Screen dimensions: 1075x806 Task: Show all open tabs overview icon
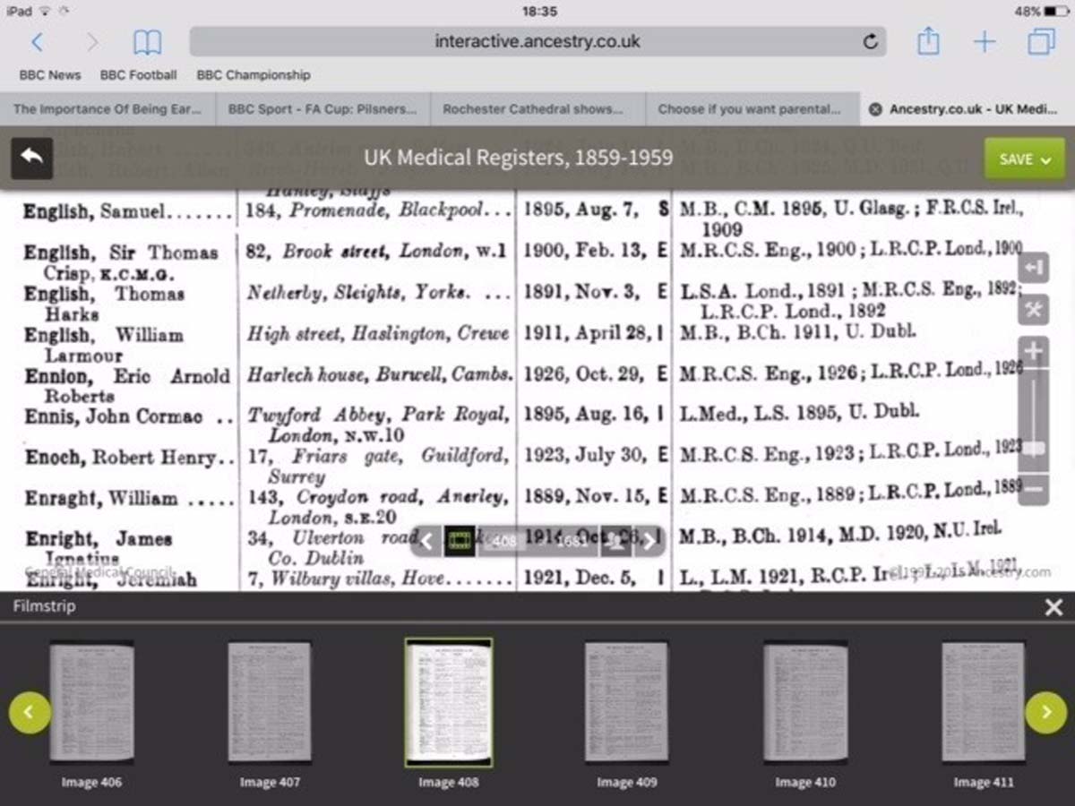click(x=1041, y=41)
